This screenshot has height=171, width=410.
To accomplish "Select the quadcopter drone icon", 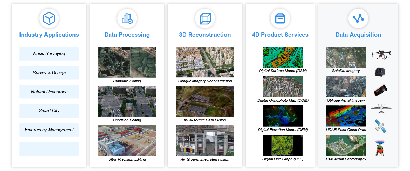I will pyautogui.click(x=381, y=54).
